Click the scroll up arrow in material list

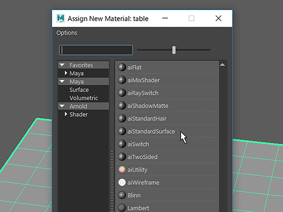[222, 64]
